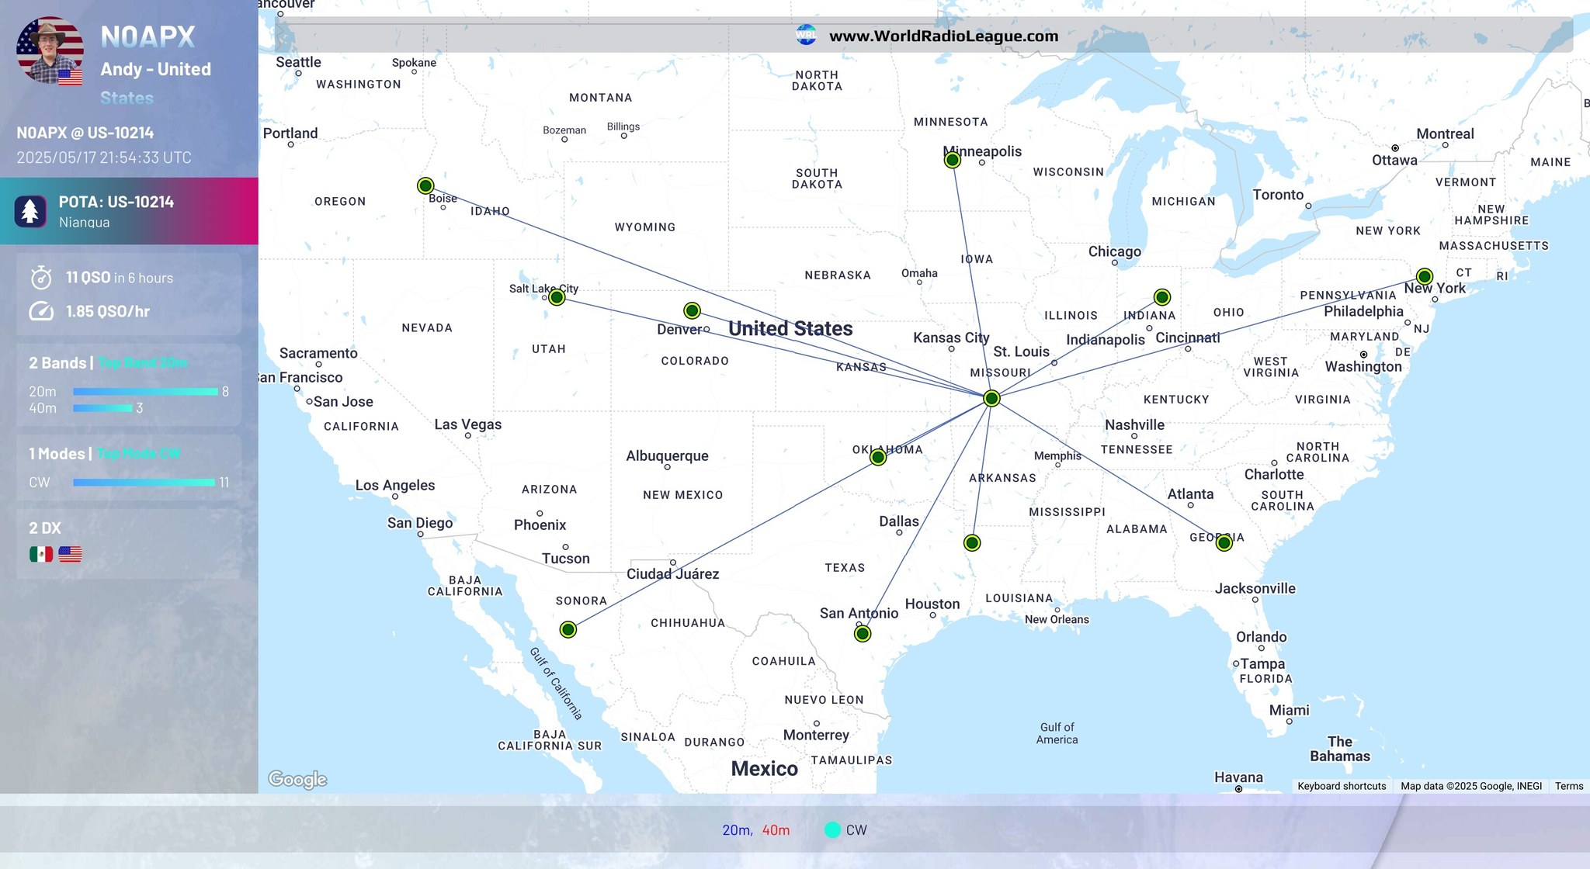Click the Top Band 20m label
Viewport: 1590px width, 869px height.
143,362
